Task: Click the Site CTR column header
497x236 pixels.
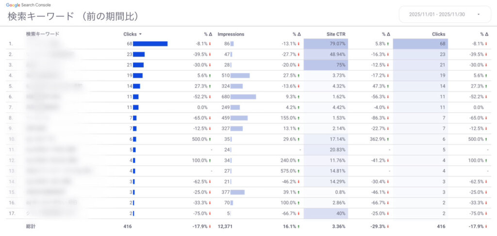Action: tap(335, 34)
